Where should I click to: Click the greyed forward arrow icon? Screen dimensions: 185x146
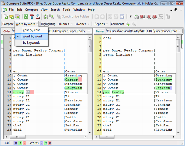pyautogui.click(x=102, y=17)
